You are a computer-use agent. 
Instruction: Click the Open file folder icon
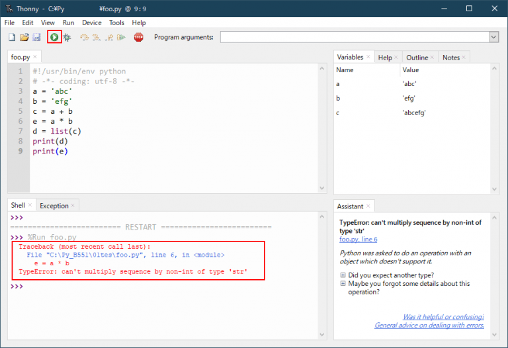click(x=24, y=38)
